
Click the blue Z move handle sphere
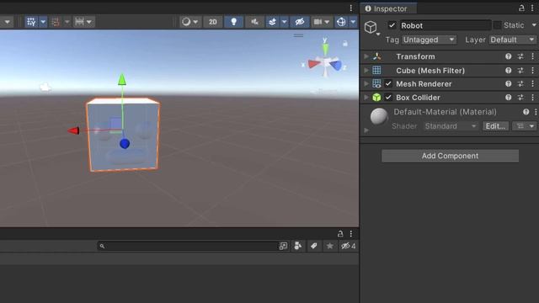point(125,144)
